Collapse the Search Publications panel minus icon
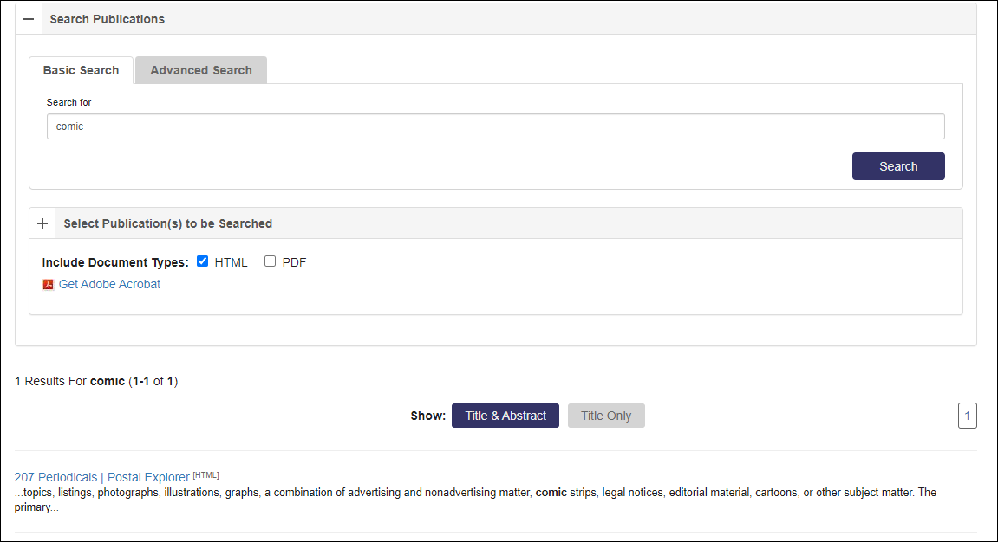 point(29,19)
